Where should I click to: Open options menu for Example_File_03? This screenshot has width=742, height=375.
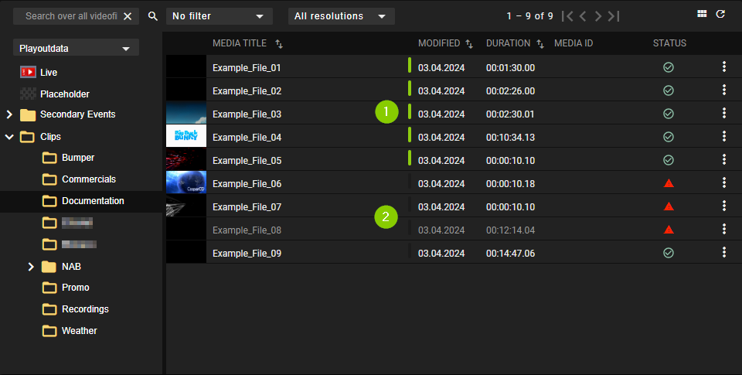point(724,113)
